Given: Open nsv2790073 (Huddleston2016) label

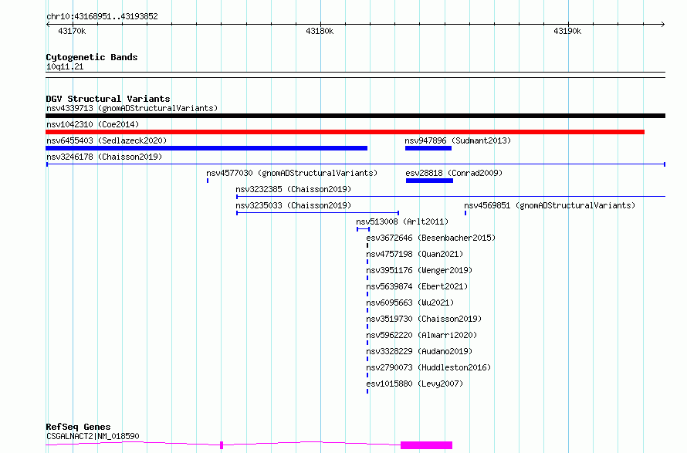Looking at the screenshot, I should pos(428,367).
